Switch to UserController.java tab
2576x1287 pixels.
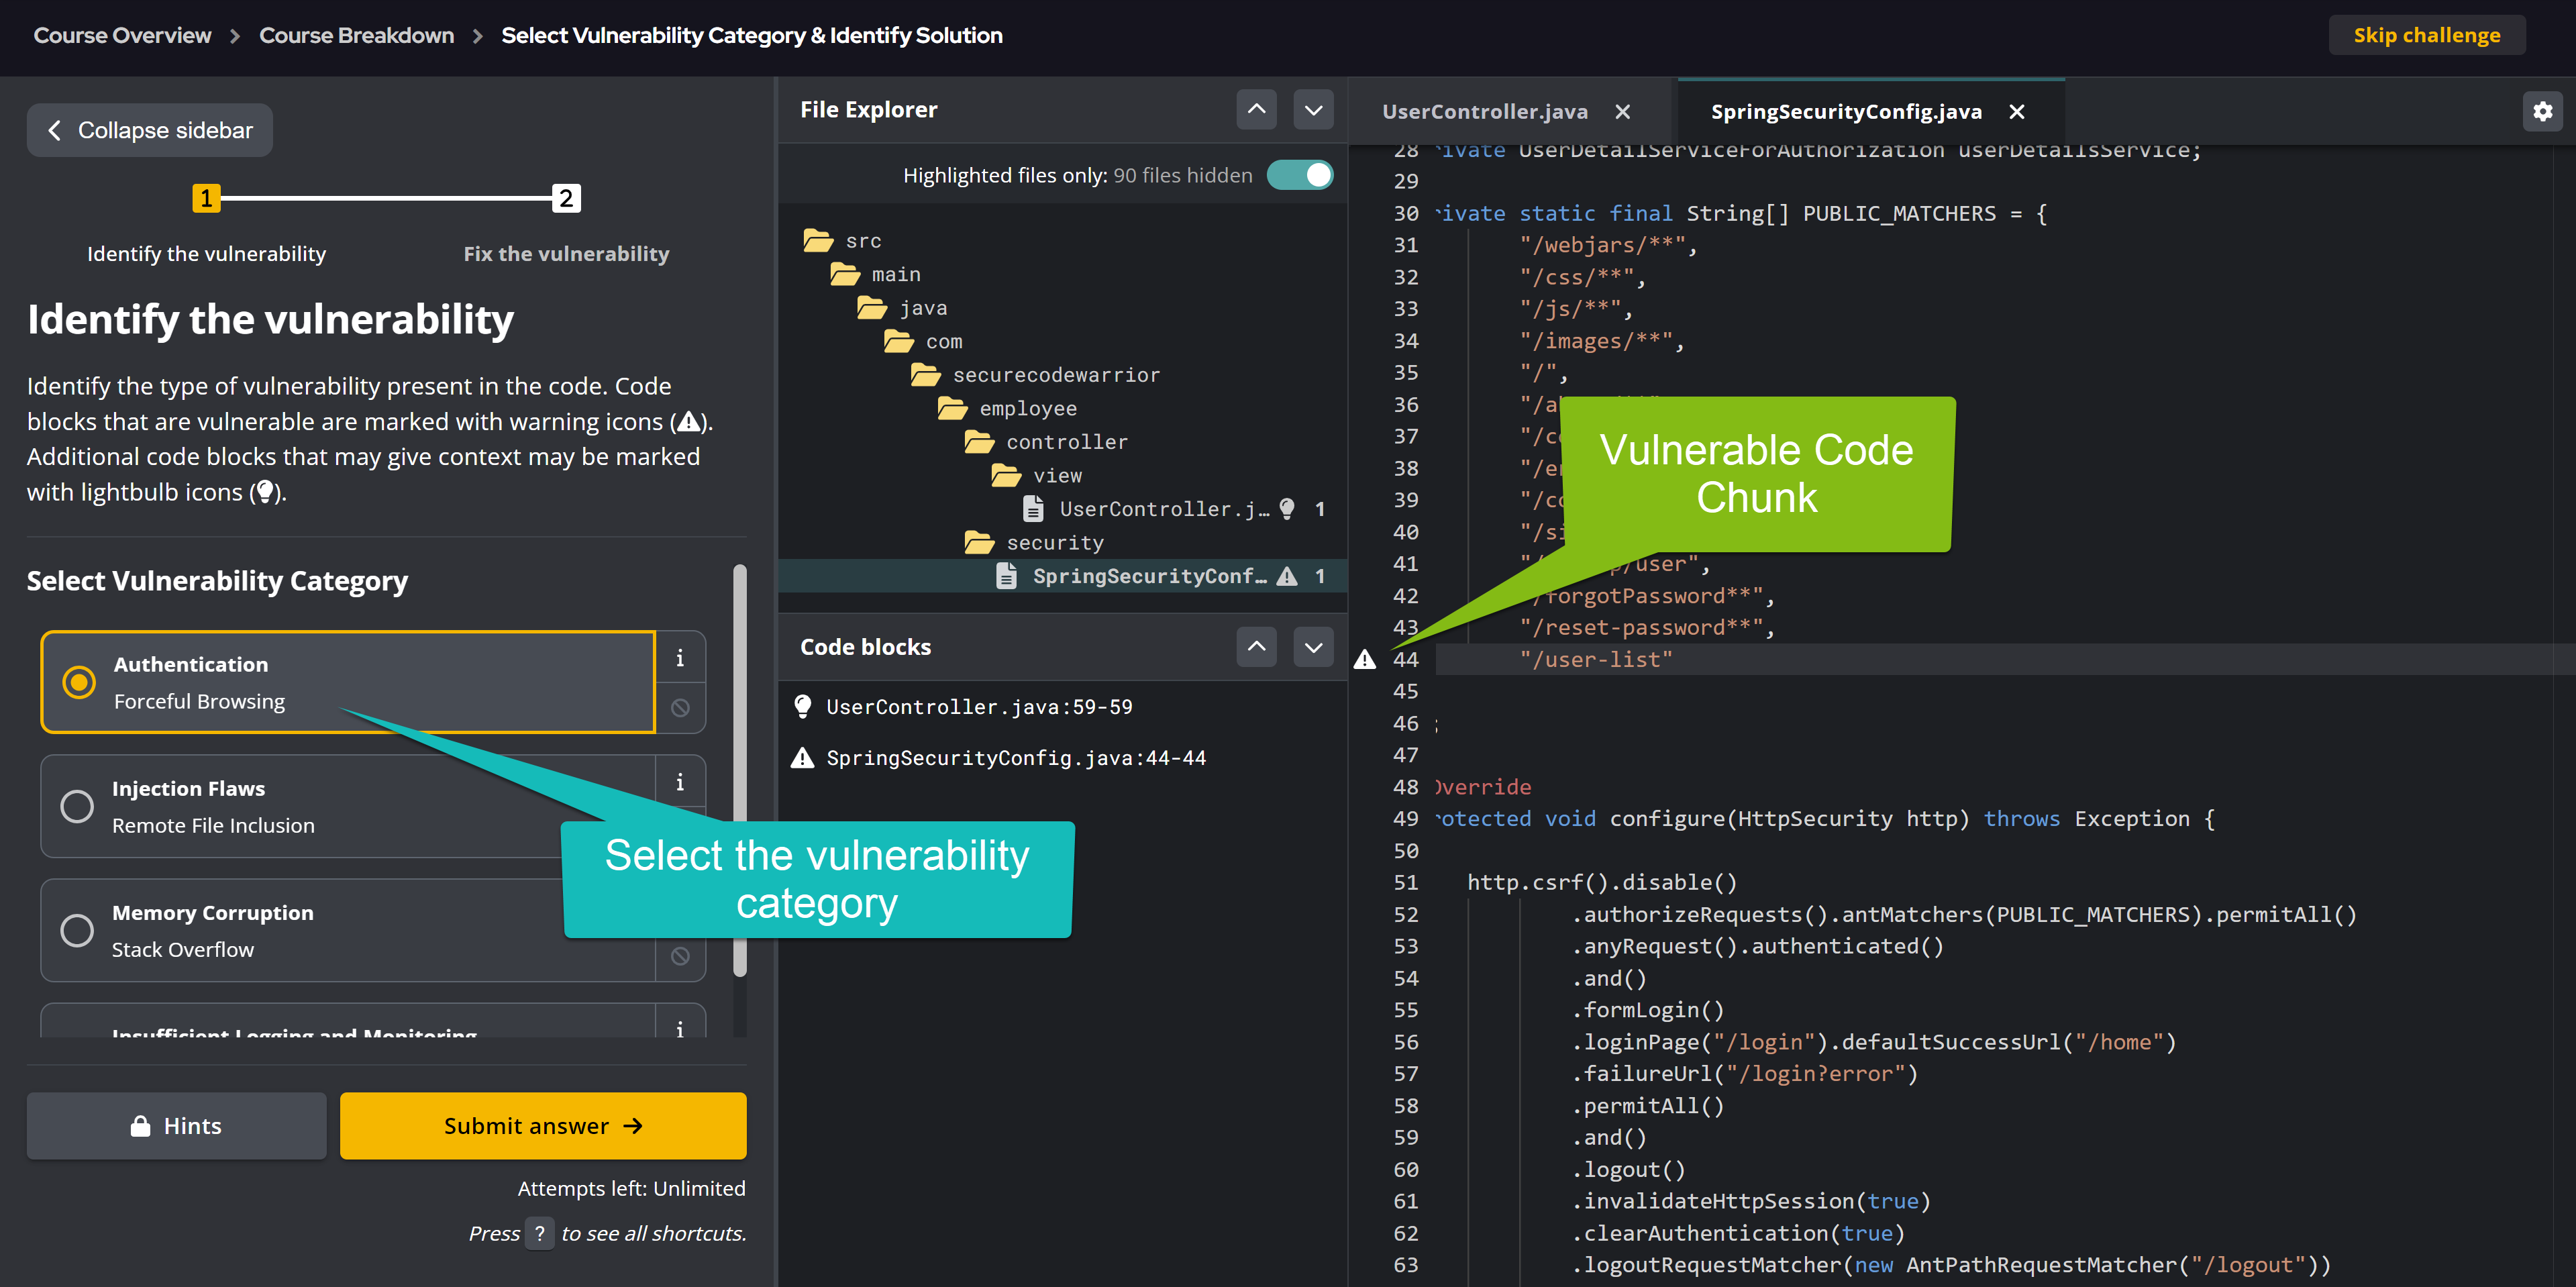click(1484, 112)
